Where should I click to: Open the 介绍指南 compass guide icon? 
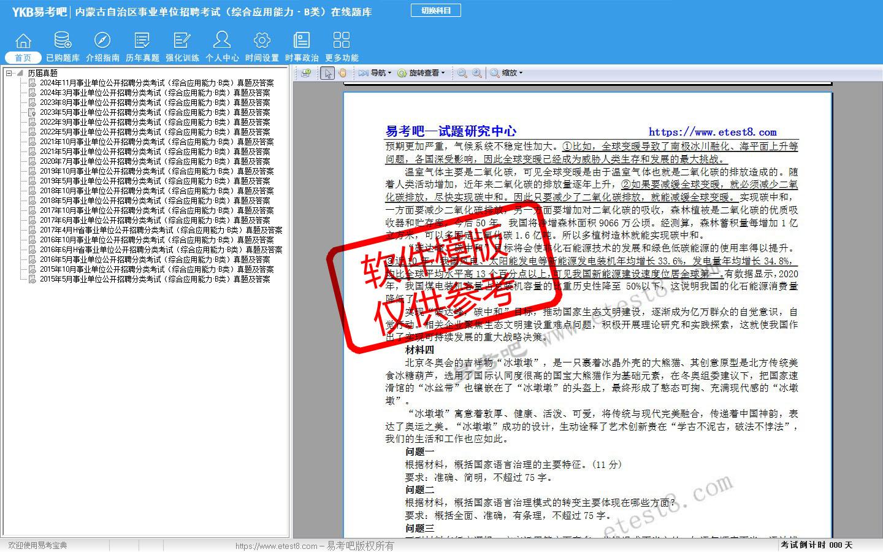point(102,41)
